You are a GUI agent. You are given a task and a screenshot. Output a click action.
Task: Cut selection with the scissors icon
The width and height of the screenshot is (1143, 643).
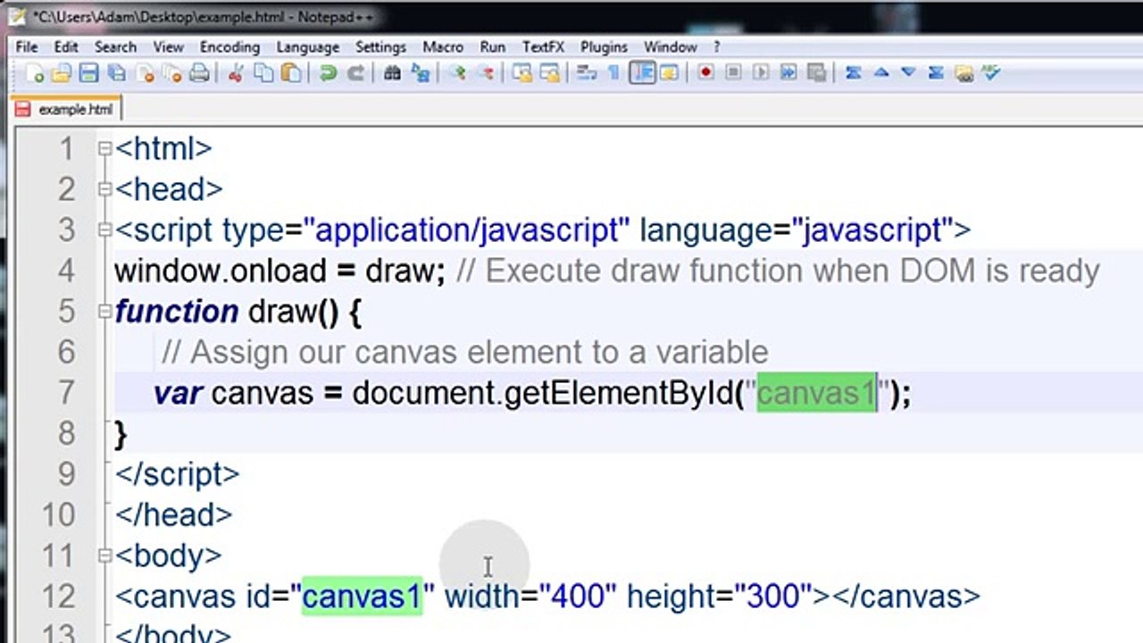coord(236,73)
